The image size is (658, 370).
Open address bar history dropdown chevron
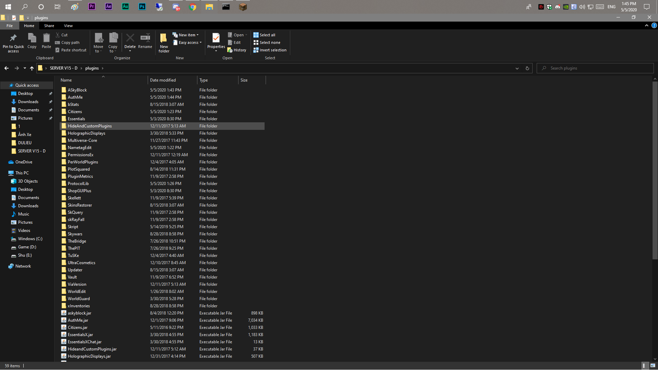click(517, 68)
